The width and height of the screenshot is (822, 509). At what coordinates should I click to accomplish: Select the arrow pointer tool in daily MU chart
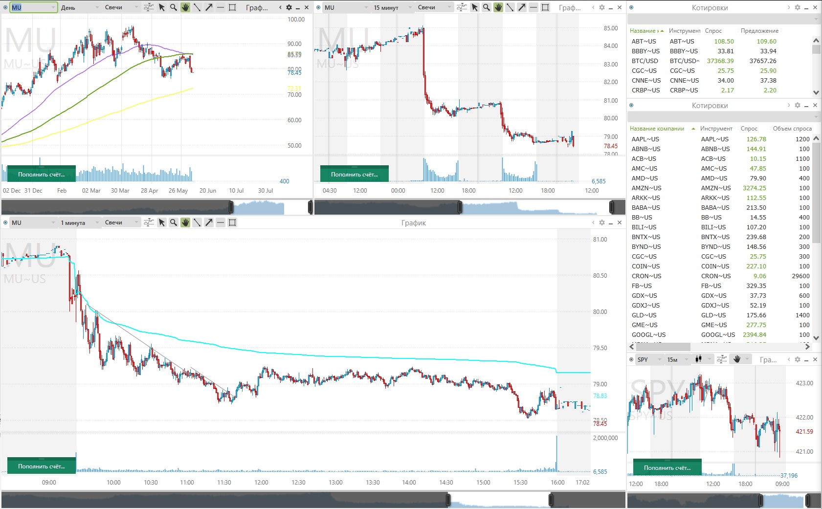pyautogui.click(x=161, y=7)
